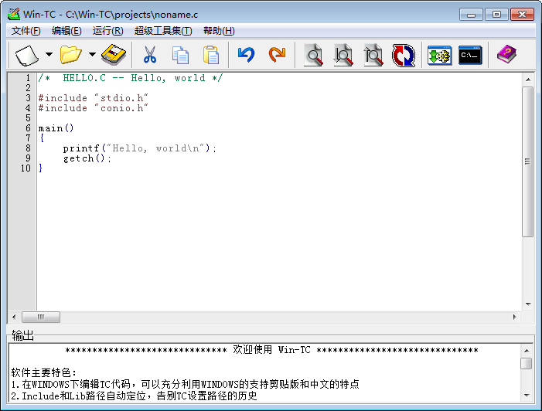Click the getch(); line

tap(87, 158)
